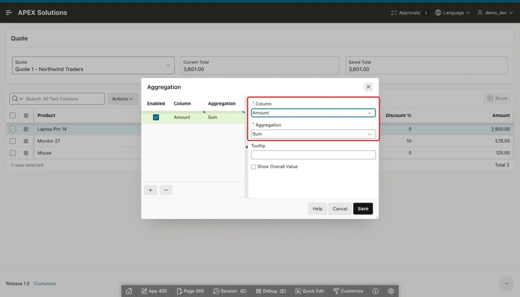Open App 400 in developer toolbar

(x=154, y=291)
